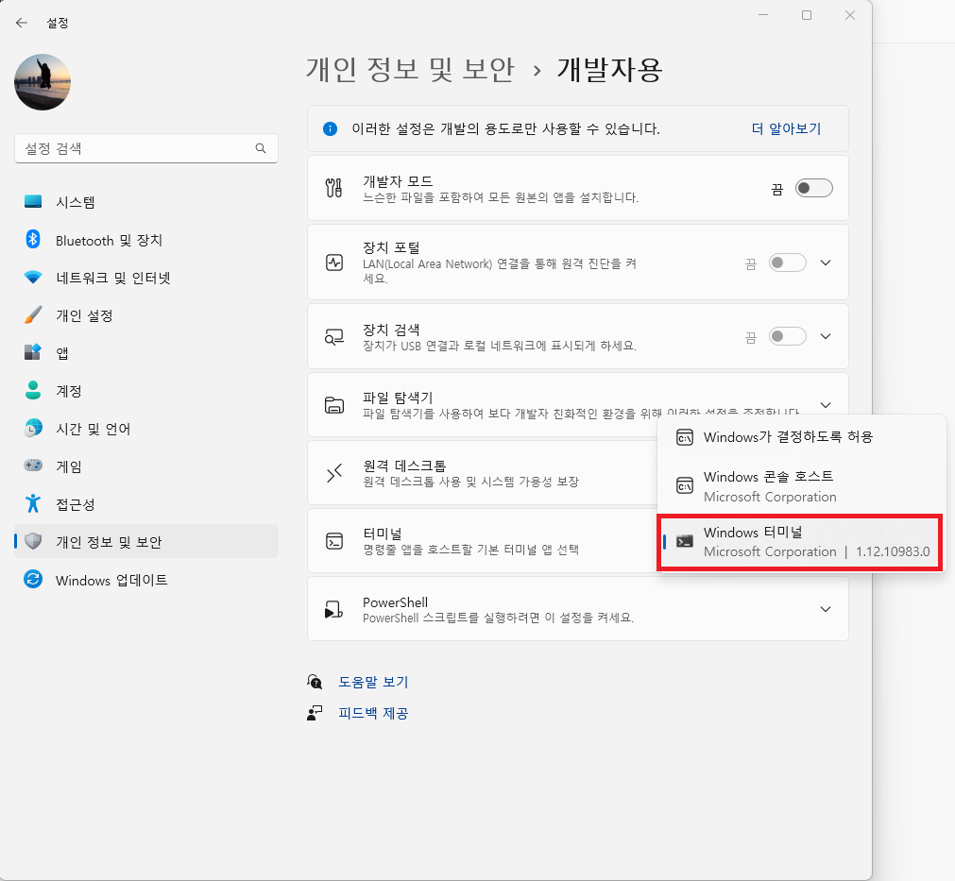Open 시간 및 언어 settings
The height and width of the screenshot is (881, 955).
(146, 429)
